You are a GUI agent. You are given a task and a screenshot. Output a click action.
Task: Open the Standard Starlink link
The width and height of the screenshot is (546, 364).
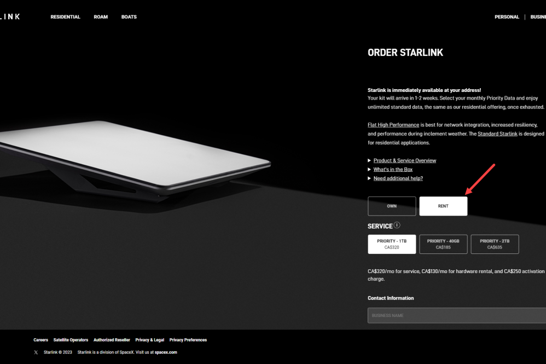pyautogui.click(x=497, y=134)
